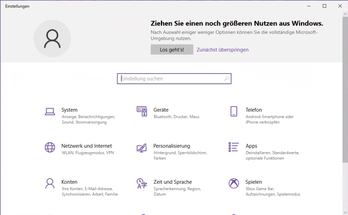This screenshot has height=215, width=348.
Task: Click the magnifier icon in search box
Action: coord(226,79)
